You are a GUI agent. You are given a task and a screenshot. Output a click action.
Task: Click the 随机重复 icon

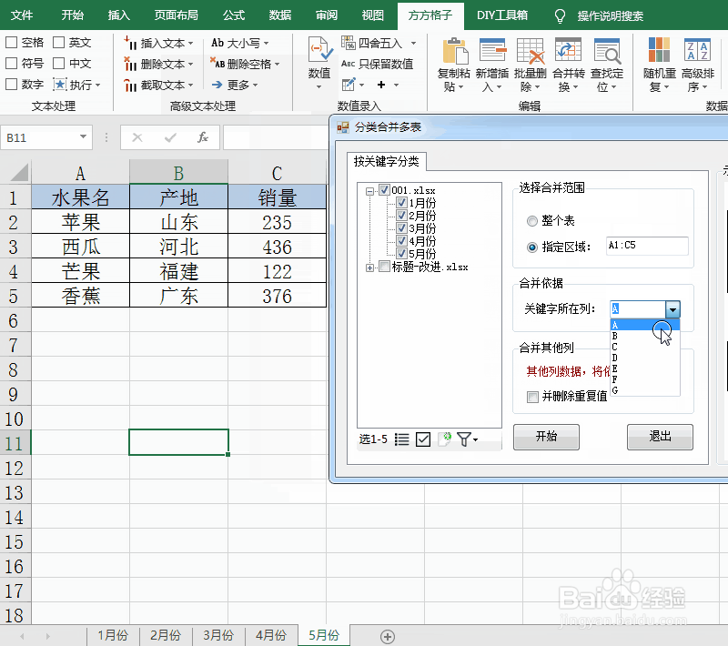(x=659, y=50)
